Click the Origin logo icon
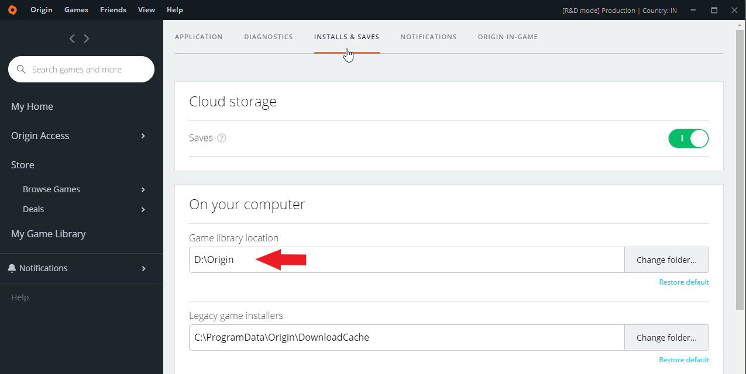This screenshot has height=374, width=746. (12, 10)
